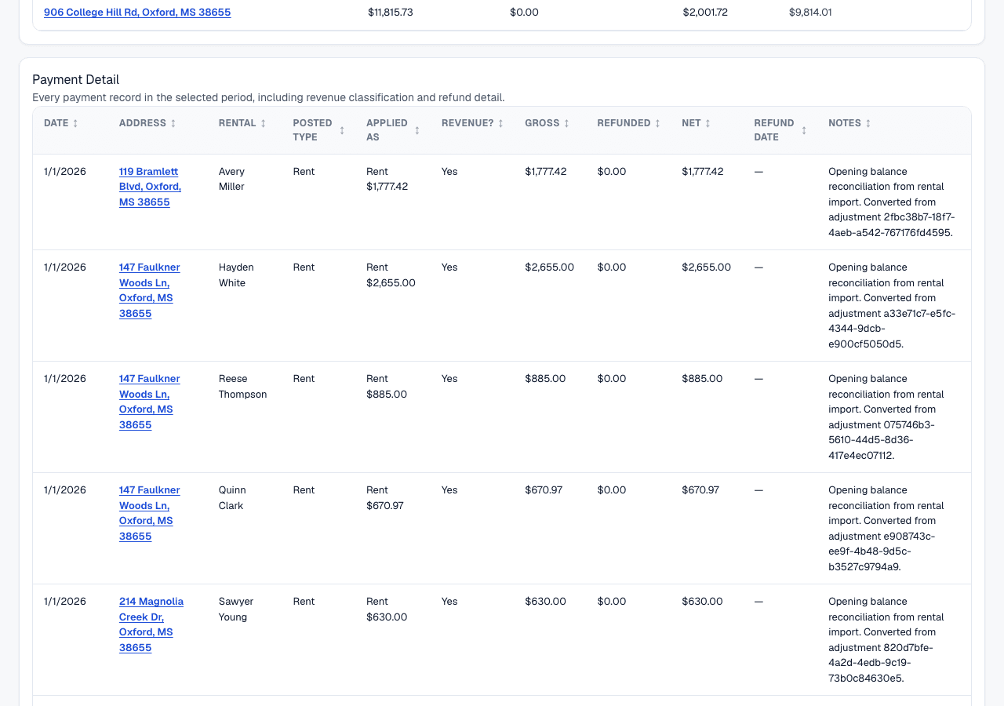Click gross amount $885.00
The image size is (1004, 706).
[545, 379]
